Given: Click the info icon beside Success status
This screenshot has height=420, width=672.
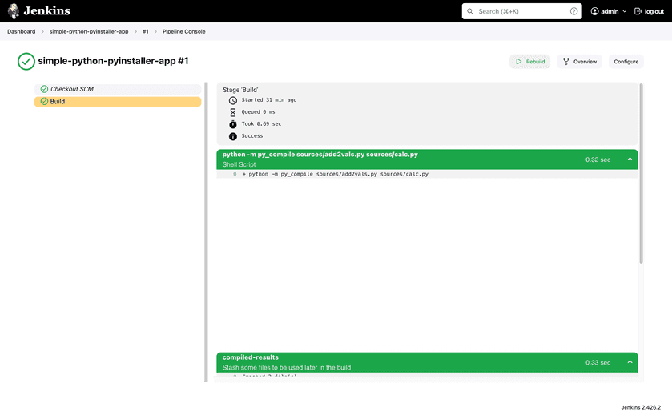Looking at the screenshot, I should click(233, 136).
